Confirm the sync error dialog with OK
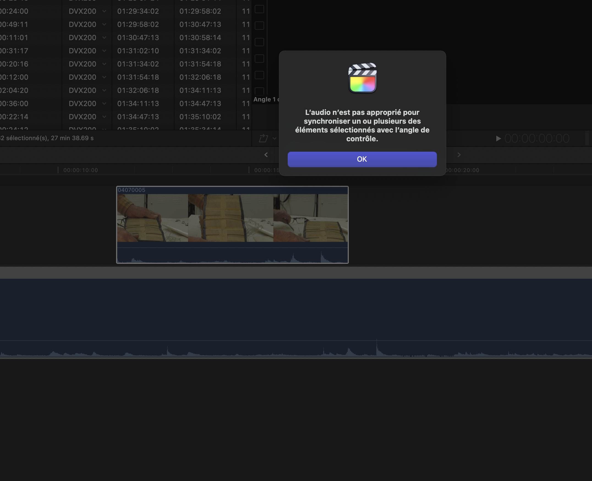 point(362,159)
